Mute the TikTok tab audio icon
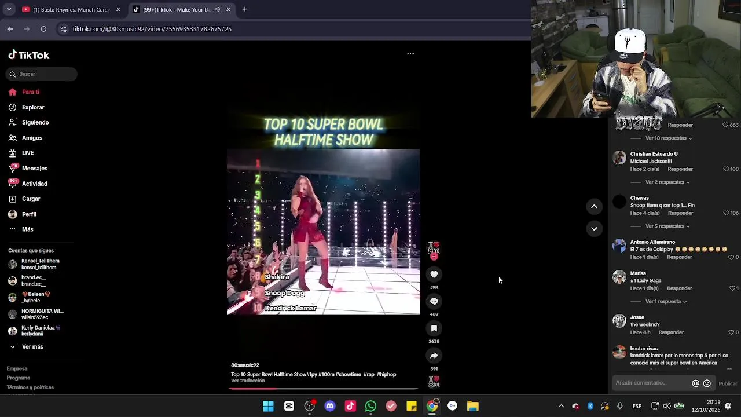The height and width of the screenshot is (417, 741). 217,9
